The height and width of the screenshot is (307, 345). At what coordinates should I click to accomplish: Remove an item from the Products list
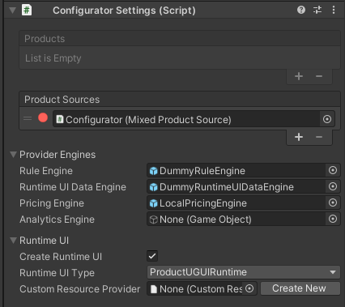point(319,76)
